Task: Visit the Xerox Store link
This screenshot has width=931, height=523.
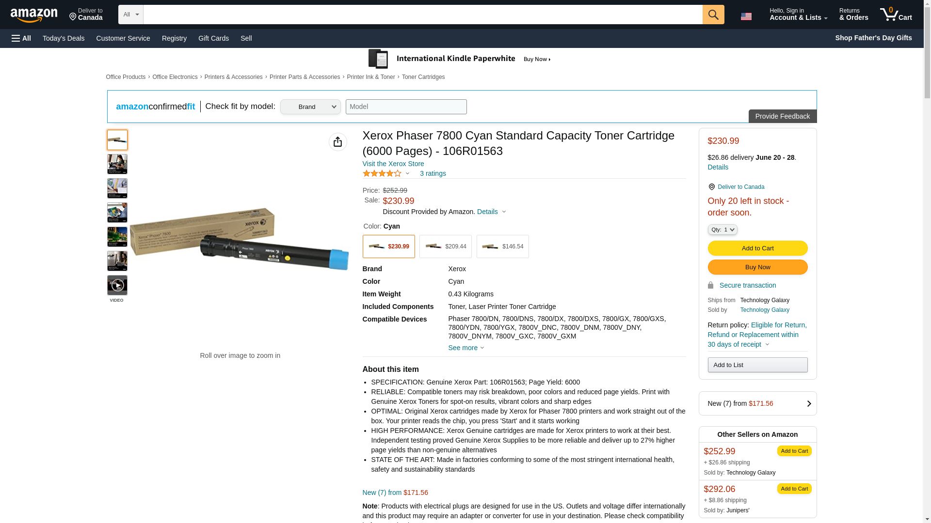Action: [x=393, y=164]
